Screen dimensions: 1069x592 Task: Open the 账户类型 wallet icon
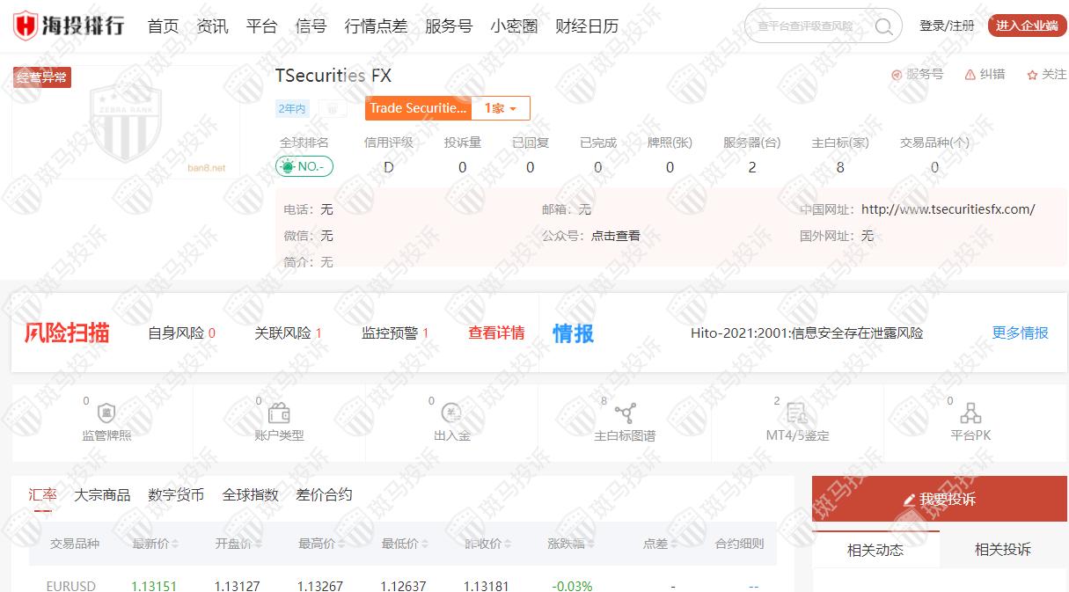[279, 413]
